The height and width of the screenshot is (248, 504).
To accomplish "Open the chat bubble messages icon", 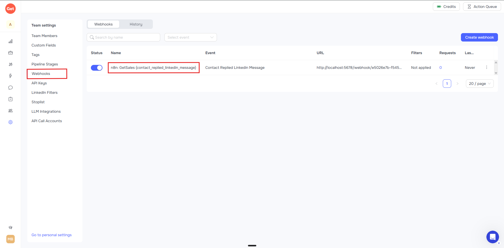I will coord(11,87).
